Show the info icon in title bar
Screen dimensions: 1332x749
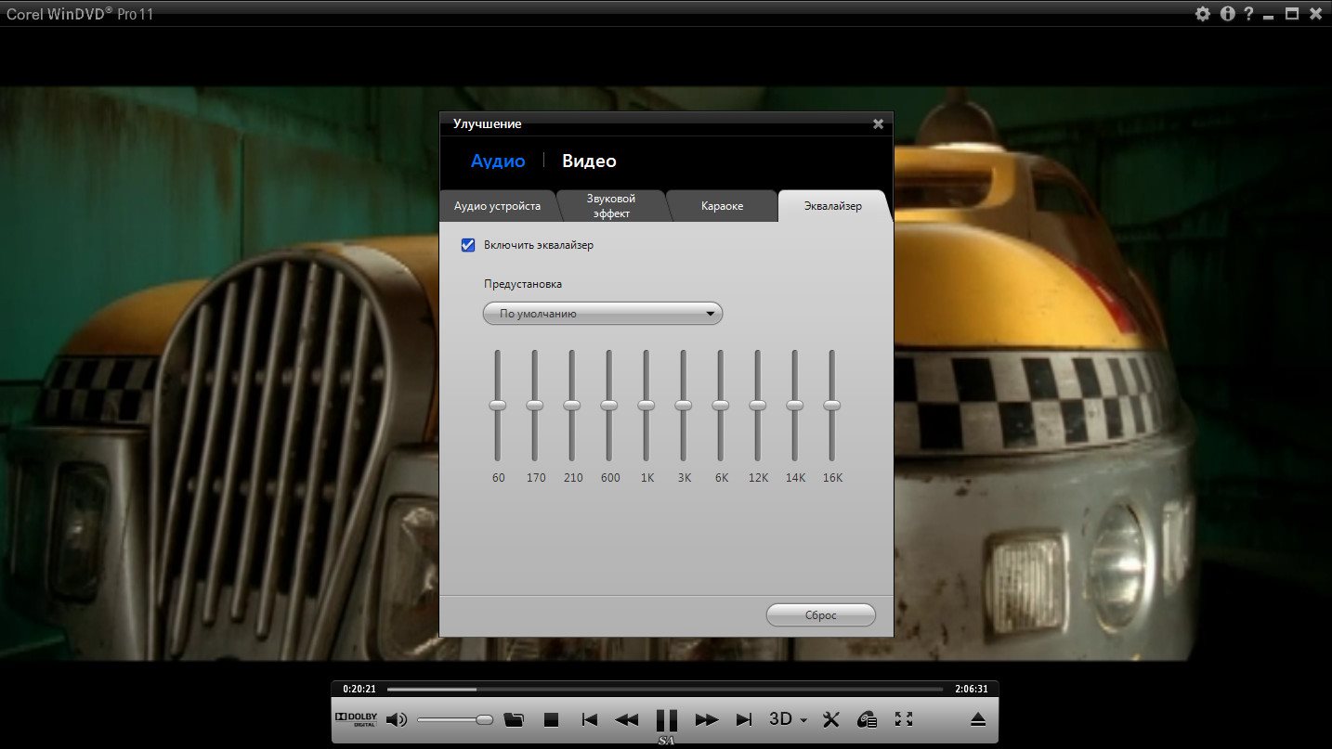click(x=1227, y=14)
